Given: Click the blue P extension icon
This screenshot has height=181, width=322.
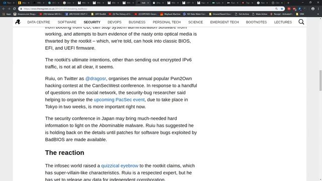Looking at the screenshot, I should (300, 9).
